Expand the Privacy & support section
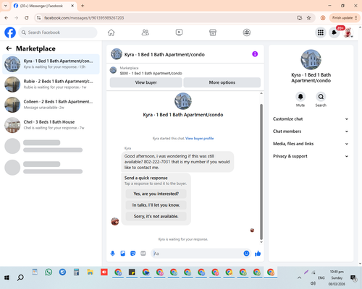Screen dimensions: 362x289 click(x=311, y=156)
